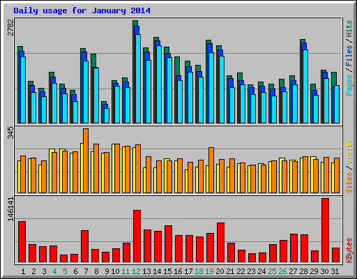Click day label 15 on the x-axis
Image resolution: width=357 pixels, height=279 pixels.
click(167, 271)
